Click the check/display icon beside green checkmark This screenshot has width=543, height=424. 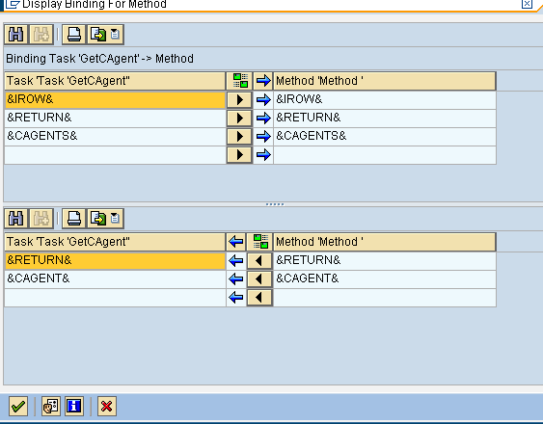pos(51,406)
